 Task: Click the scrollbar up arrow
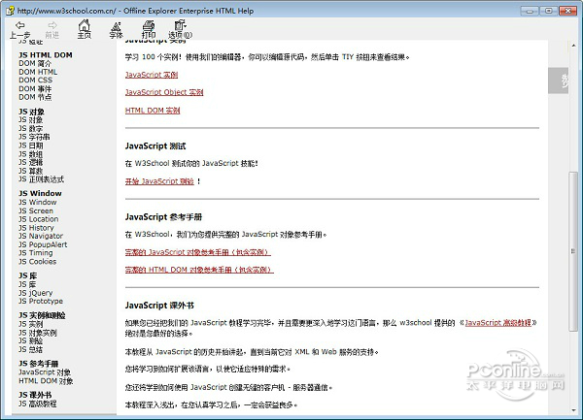coord(573,46)
